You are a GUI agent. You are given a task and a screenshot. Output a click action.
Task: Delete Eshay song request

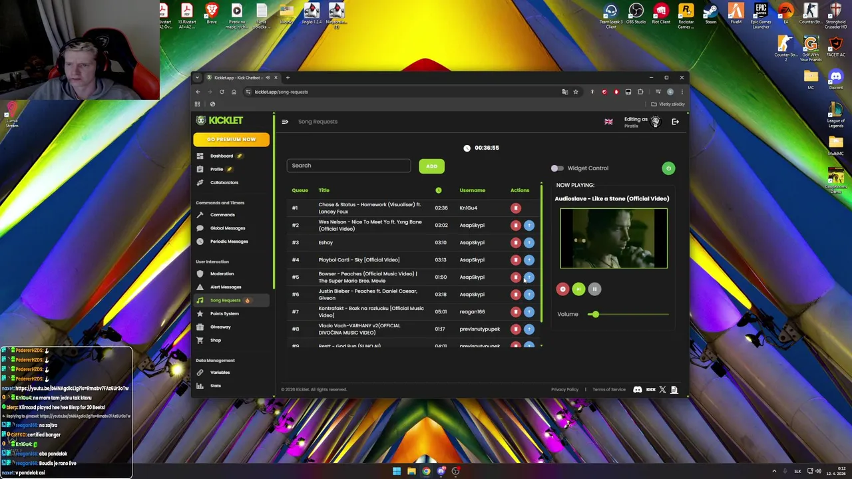tap(515, 242)
